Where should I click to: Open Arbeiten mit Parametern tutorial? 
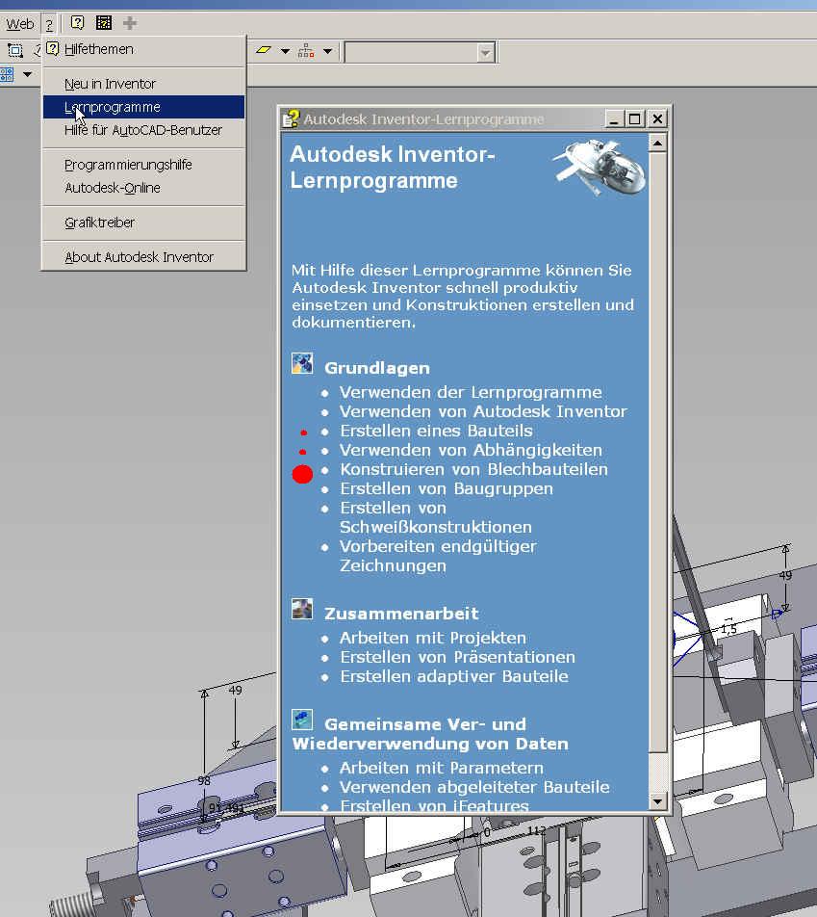[442, 768]
